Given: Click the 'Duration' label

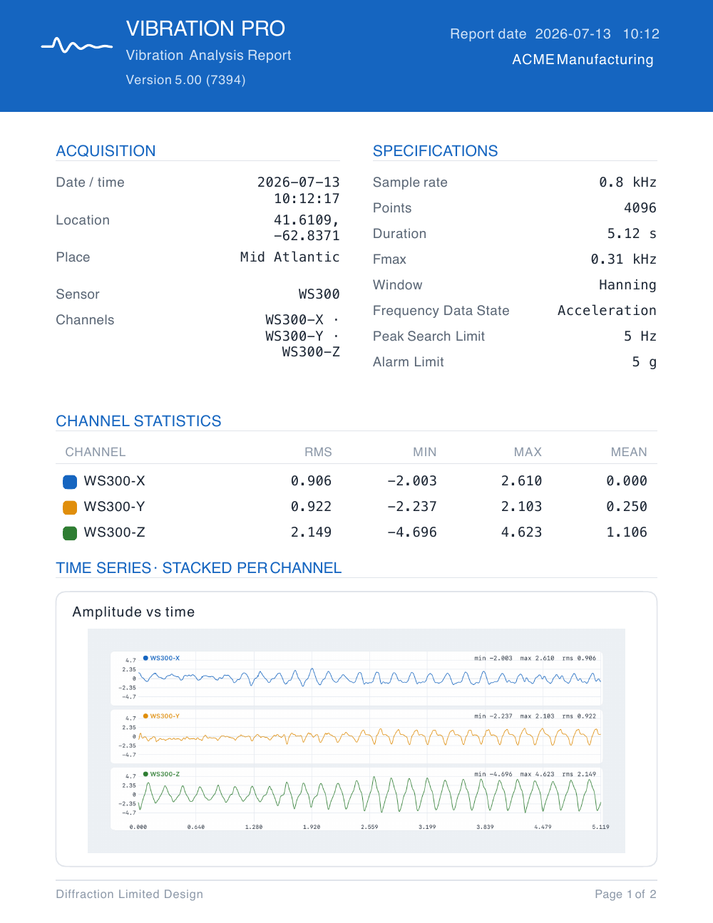Looking at the screenshot, I should 399,234.
